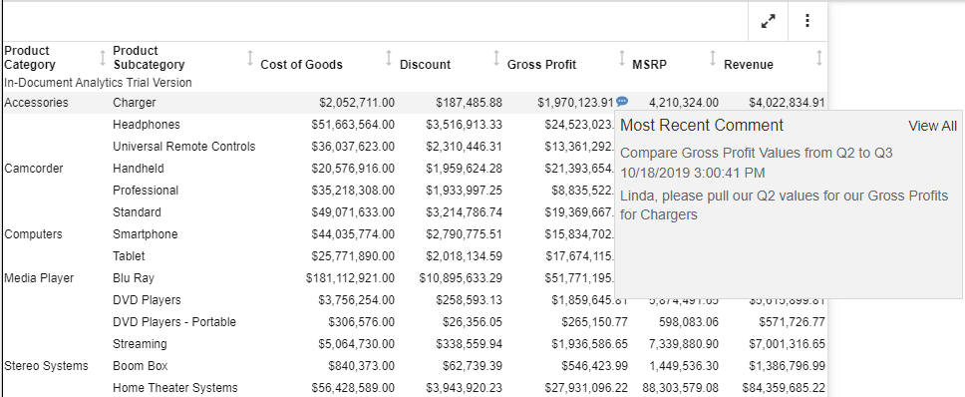This screenshot has height=397, width=965.
Task: Select Streaming revenue $7,001,316.65
Action: [788, 344]
